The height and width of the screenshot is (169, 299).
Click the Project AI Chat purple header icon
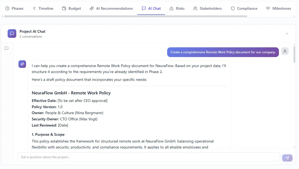pos(12,34)
